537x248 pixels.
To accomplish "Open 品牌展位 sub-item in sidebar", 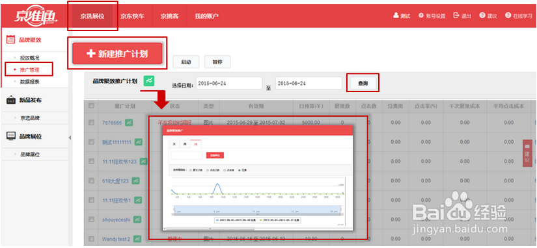I will pyautogui.click(x=29, y=154).
